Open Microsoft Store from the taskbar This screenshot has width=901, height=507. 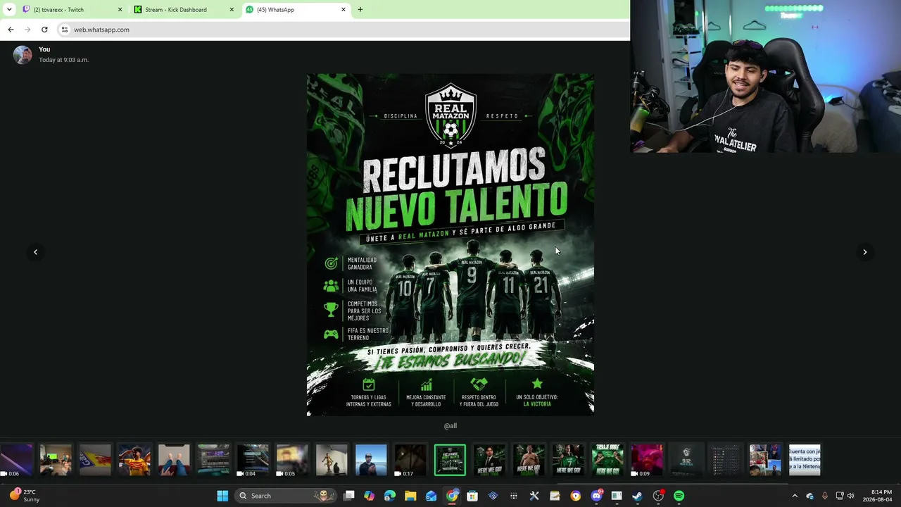pyautogui.click(x=472, y=496)
